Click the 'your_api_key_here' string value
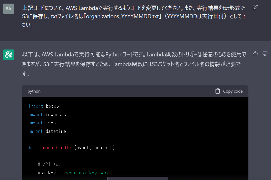 tap(88, 173)
